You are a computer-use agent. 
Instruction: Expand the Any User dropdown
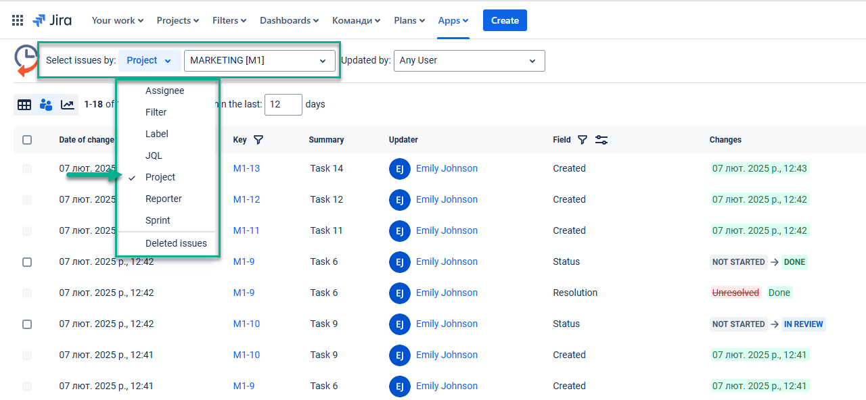click(x=469, y=61)
